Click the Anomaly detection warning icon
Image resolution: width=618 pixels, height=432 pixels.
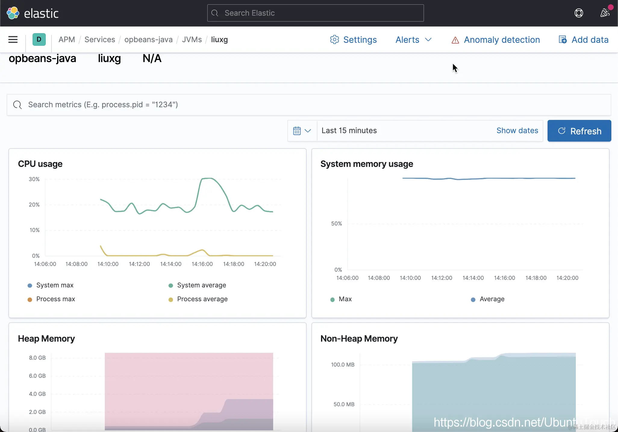(455, 40)
